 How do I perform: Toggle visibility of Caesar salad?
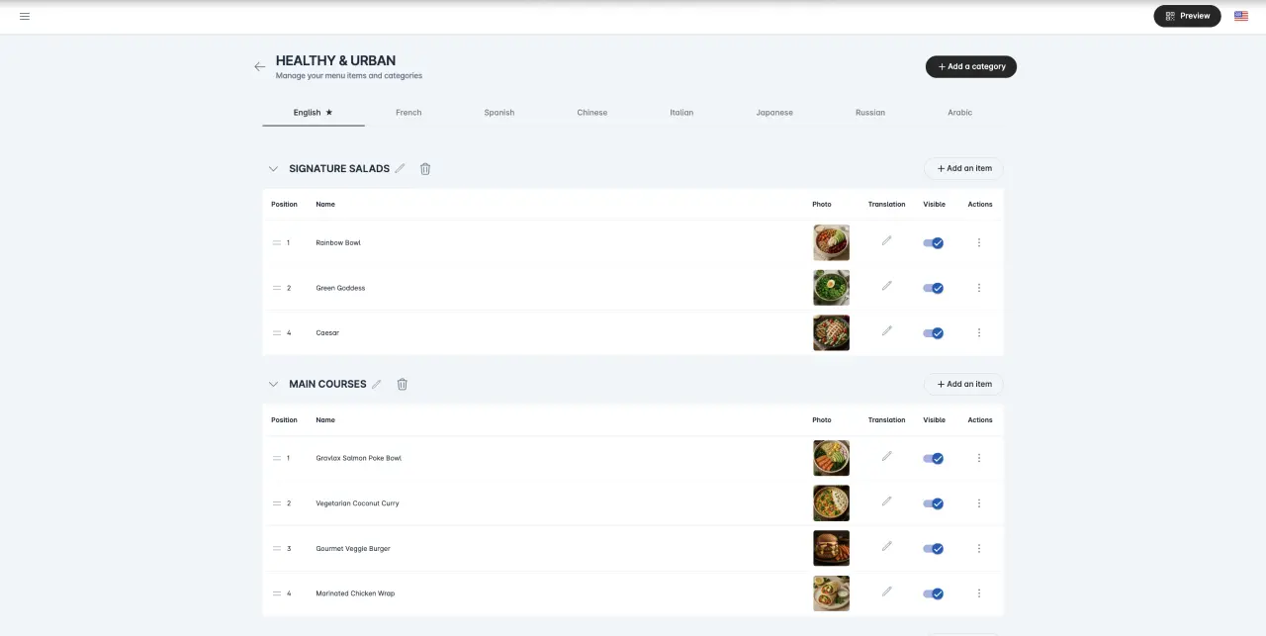934,333
